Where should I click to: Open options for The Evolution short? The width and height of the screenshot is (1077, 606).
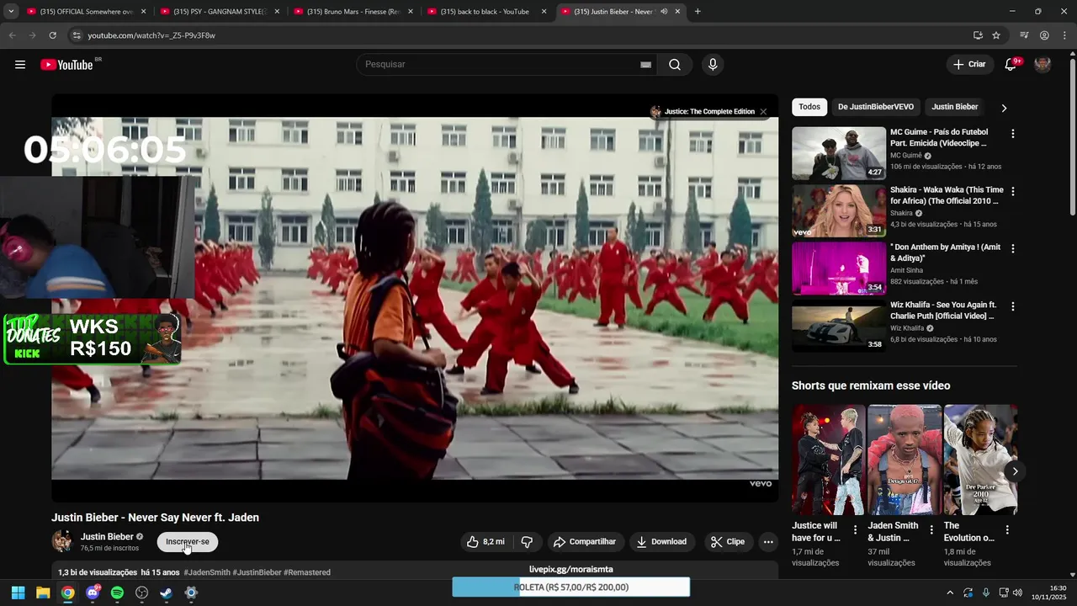tap(1007, 530)
